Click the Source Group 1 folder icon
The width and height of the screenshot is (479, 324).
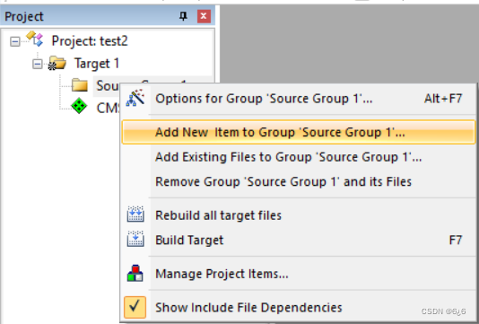[x=80, y=85]
